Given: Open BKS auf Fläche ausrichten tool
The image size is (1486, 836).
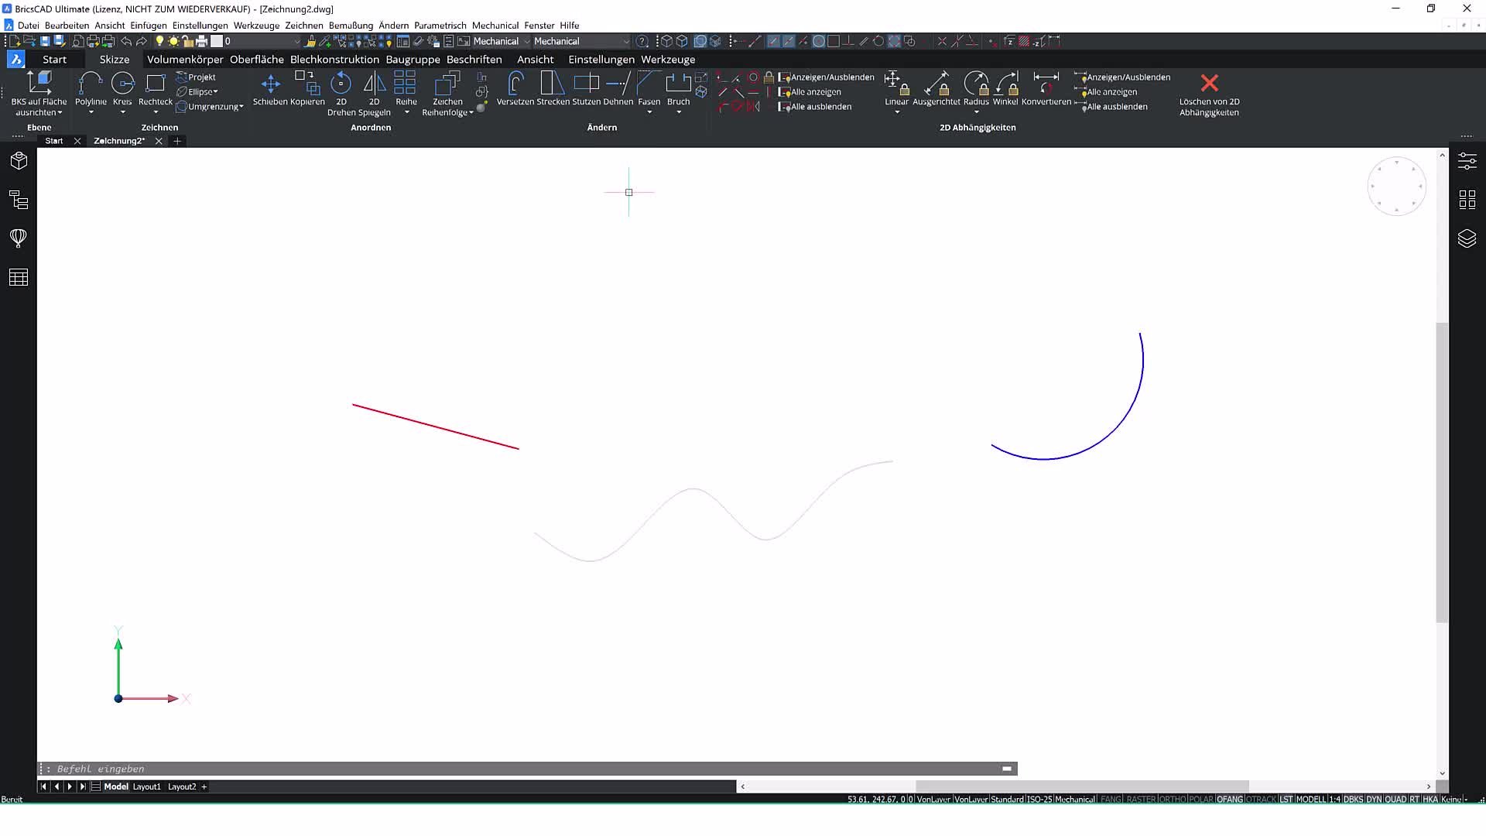Looking at the screenshot, I should pos(39,93).
